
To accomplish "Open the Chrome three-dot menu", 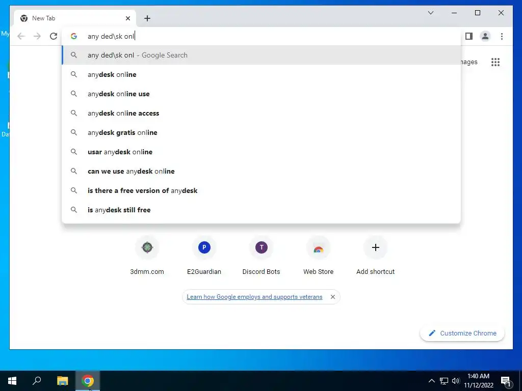I will tap(502, 36).
